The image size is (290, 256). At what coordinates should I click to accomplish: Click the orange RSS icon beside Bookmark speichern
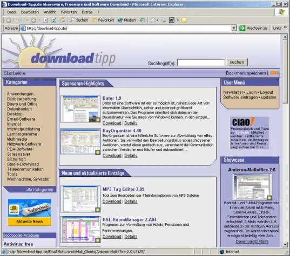point(274,73)
